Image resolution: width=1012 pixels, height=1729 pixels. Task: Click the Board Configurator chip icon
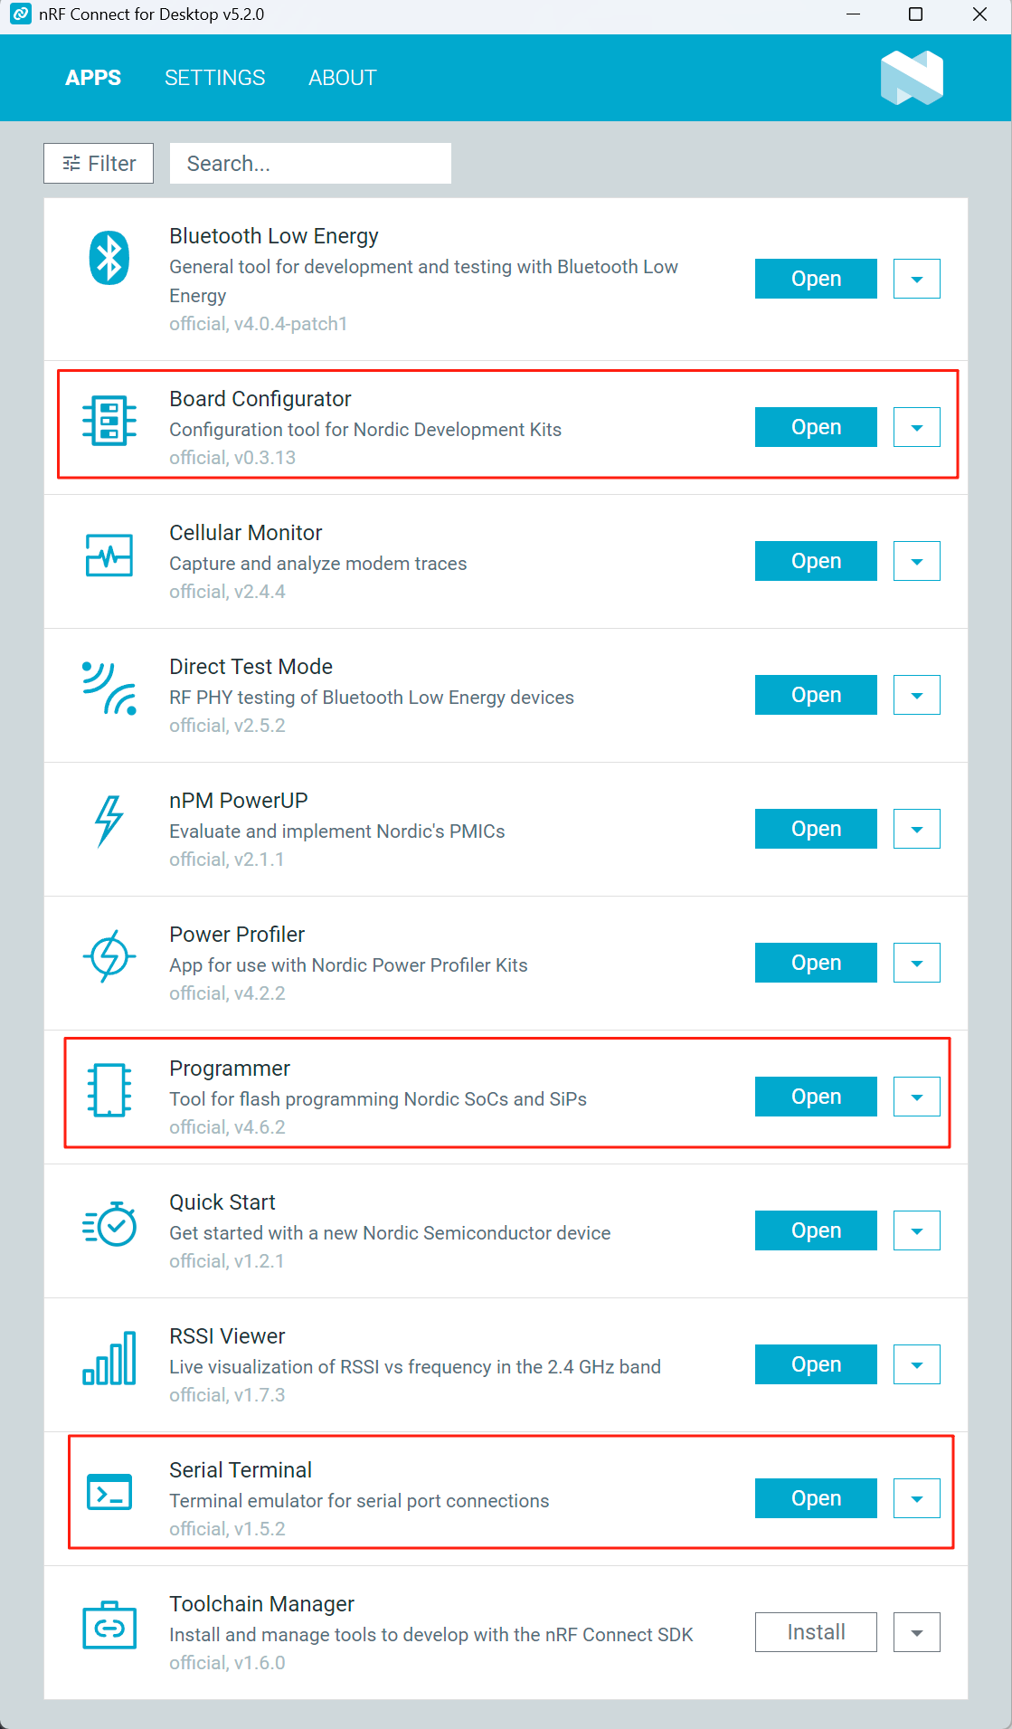pos(109,421)
